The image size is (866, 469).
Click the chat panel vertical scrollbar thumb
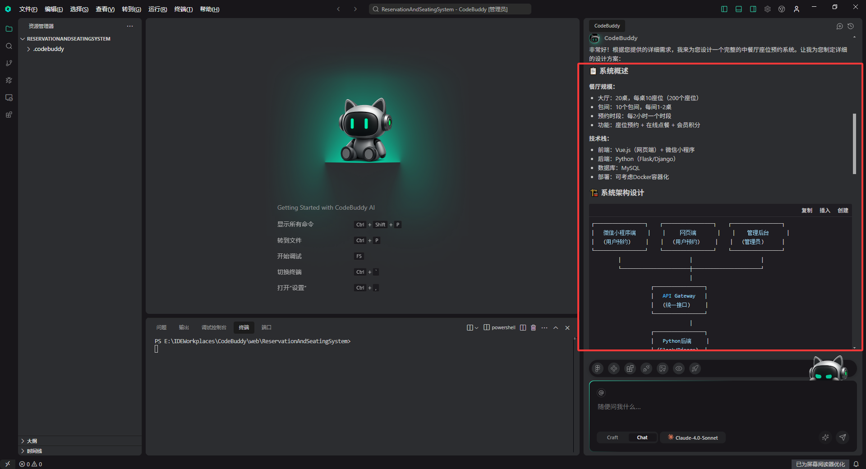854,143
